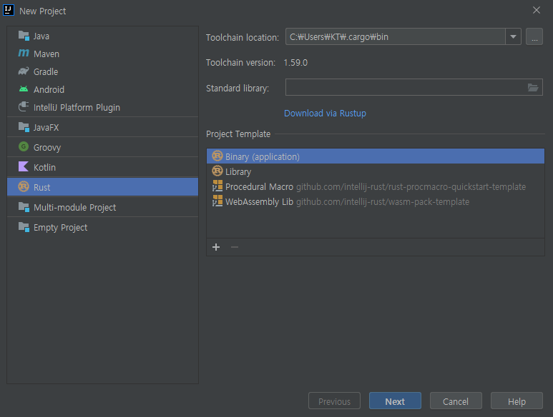Select Multi-module Project type
Image resolution: width=553 pixels, height=417 pixels.
point(102,207)
